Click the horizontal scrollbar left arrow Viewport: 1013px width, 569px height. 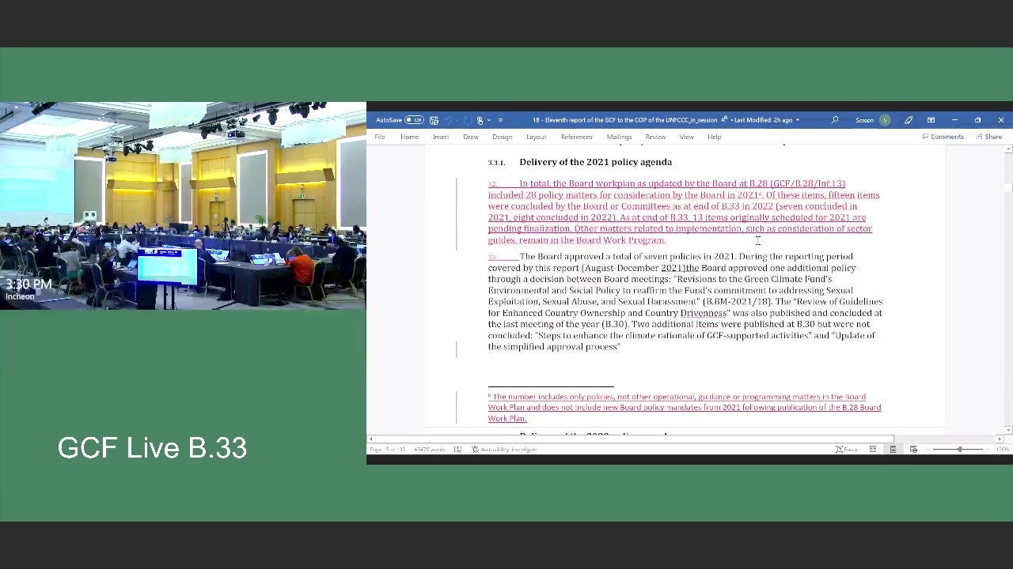(x=370, y=439)
